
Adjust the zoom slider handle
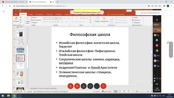click(x=137, y=91)
